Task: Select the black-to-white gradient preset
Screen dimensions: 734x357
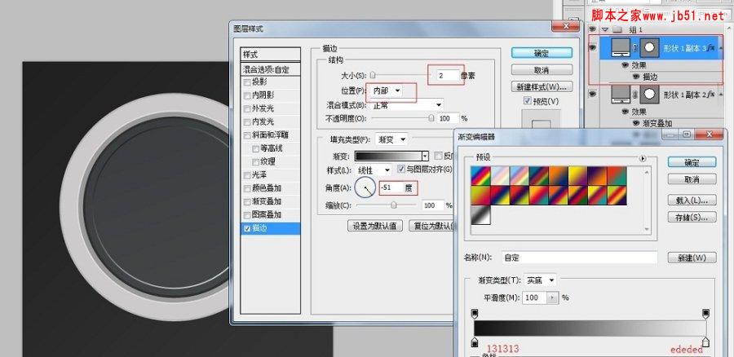Action: (x=480, y=215)
